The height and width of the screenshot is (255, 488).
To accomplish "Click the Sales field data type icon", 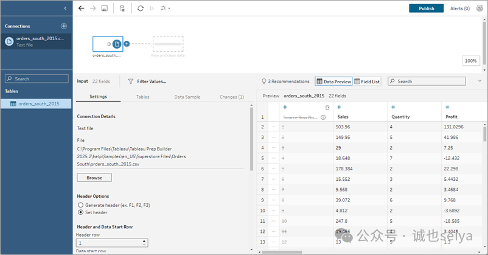I will tap(340, 108).
